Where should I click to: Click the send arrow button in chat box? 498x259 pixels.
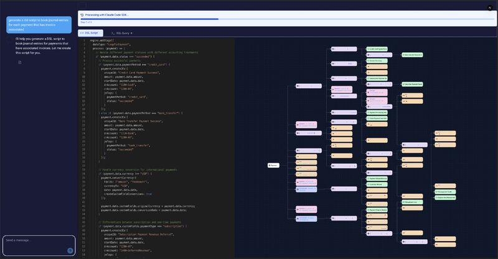pyautogui.click(x=70, y=250)
